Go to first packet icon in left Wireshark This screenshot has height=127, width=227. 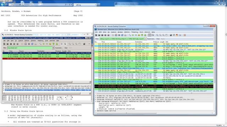point(54,44)
